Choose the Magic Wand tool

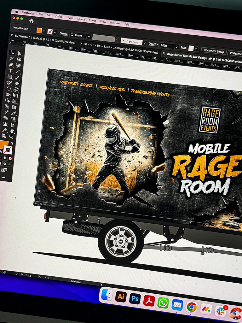(11, 58)
